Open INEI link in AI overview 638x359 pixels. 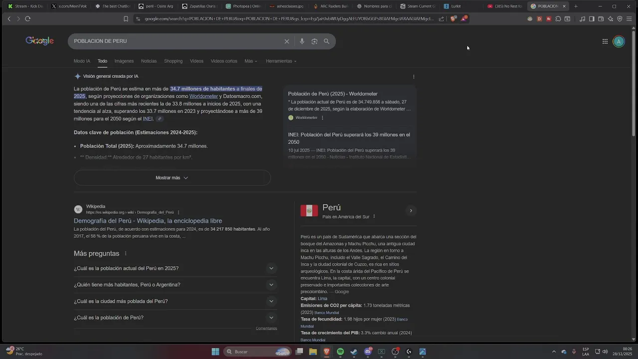click(148, 119)
